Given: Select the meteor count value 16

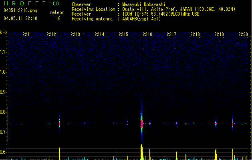Looking at the screenshot, I should pyautogui.click(x=58, y=18).
